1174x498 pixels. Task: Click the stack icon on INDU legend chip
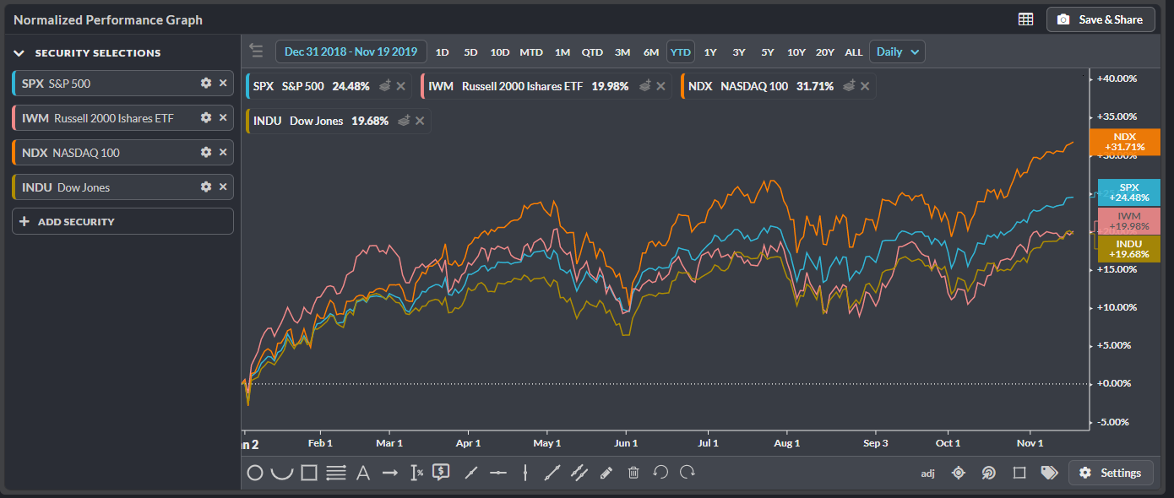pyautogui.click(x=404, y=121)
